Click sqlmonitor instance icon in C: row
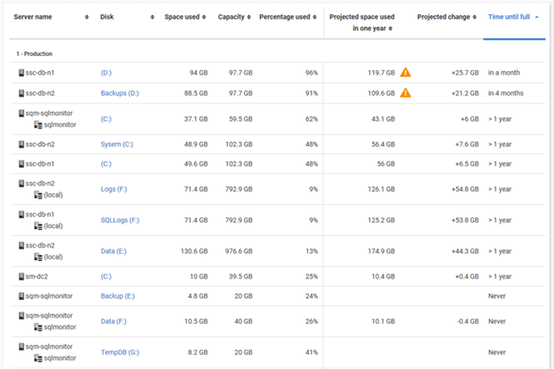The image size is (554, 369). (38, 125)
